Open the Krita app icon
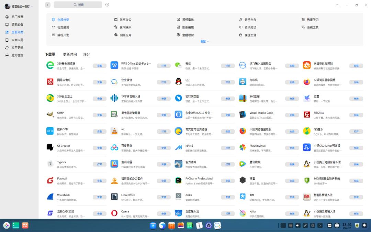 (243, 213)
